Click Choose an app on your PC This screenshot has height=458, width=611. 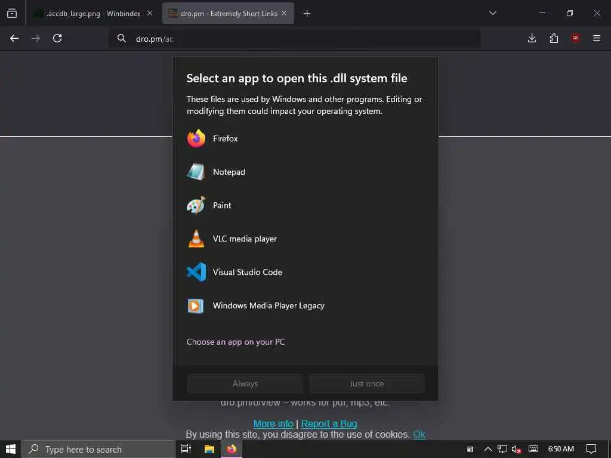(236, 342)
